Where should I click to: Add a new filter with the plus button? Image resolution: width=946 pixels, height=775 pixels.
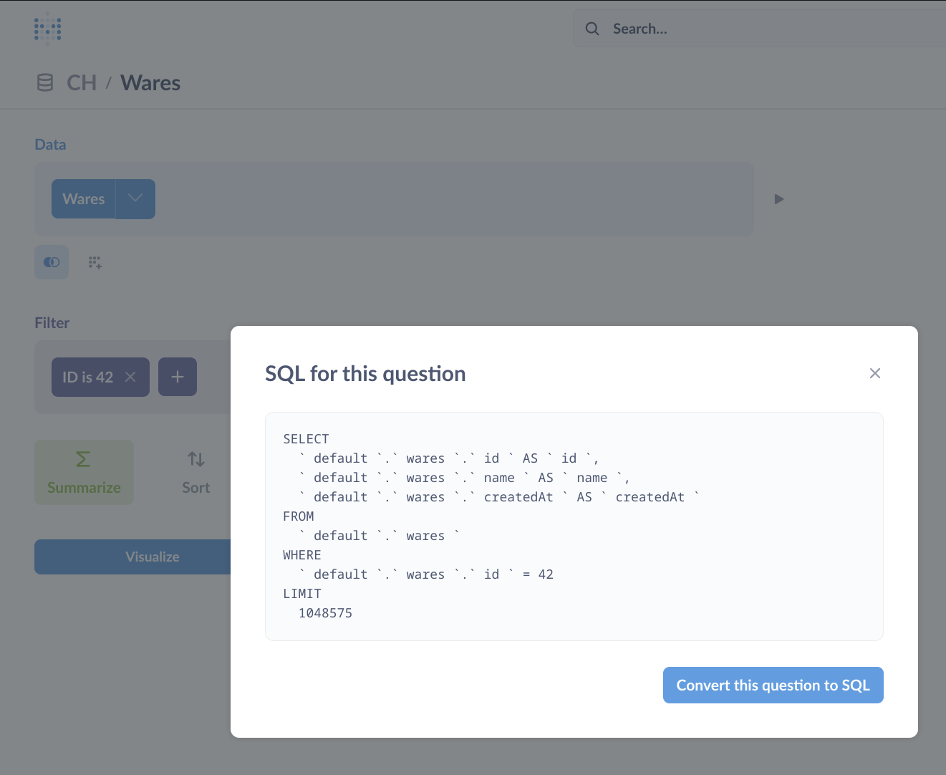[x=177, y=376]
